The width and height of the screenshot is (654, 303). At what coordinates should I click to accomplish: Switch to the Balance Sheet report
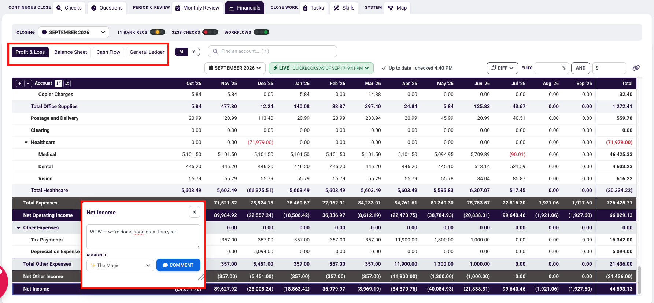coord(71,52)
